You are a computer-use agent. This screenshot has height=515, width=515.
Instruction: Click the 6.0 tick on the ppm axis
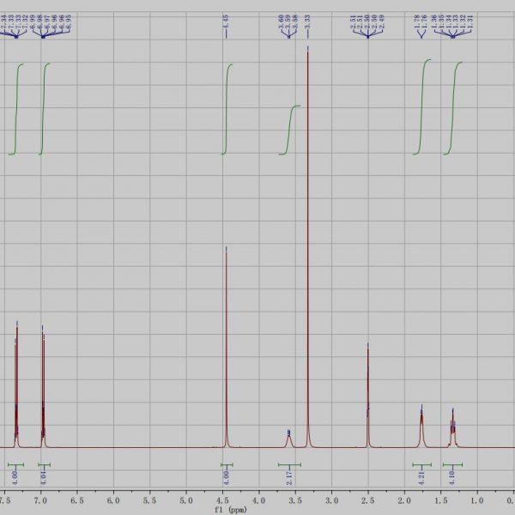pyautogui.click(x=112, y=498)
